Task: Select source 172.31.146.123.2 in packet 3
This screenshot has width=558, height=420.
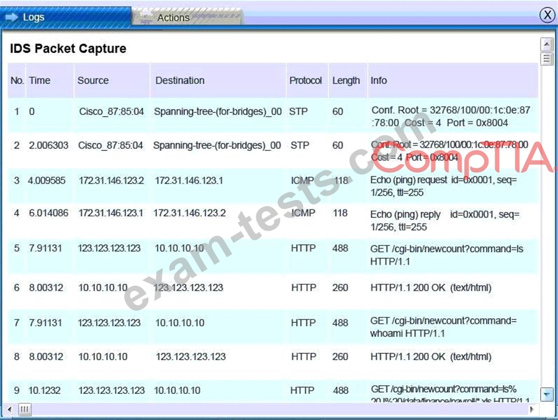Action: tap(111, 181)
